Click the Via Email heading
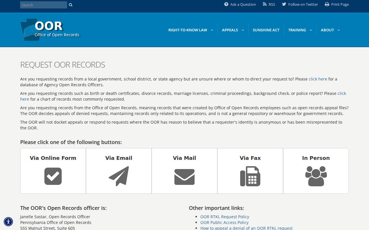The width and height of the screenshot is (369, 230). click(x=119, y=158)
